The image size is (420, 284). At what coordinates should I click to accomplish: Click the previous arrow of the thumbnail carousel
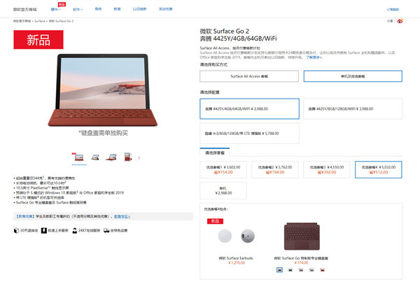tap(67, 157)
